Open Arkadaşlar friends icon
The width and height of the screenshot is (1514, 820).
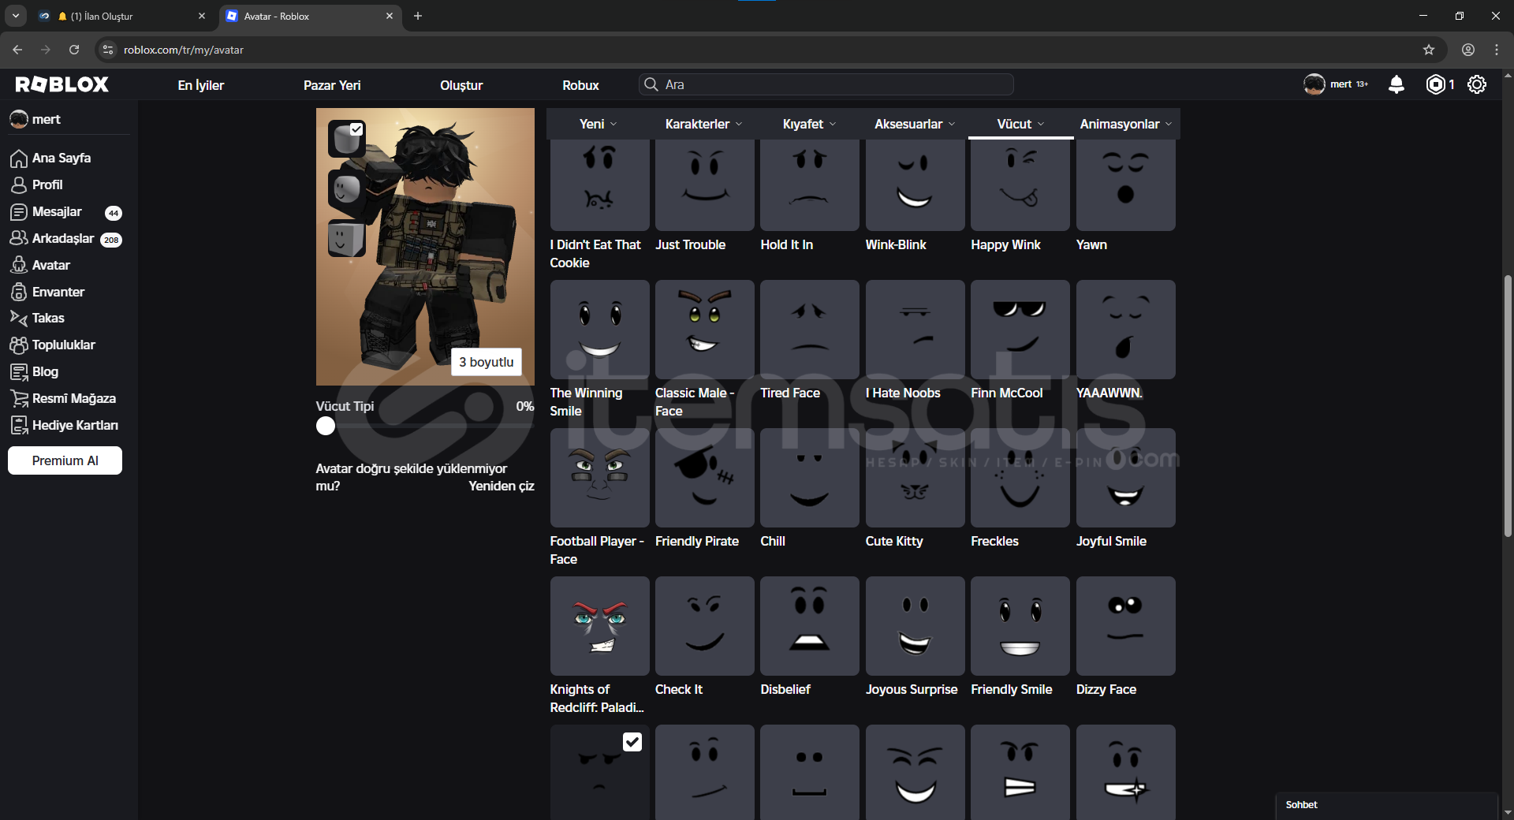(x=19, y=238)
